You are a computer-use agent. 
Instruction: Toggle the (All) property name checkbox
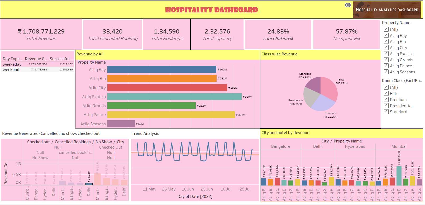[386, 29]
